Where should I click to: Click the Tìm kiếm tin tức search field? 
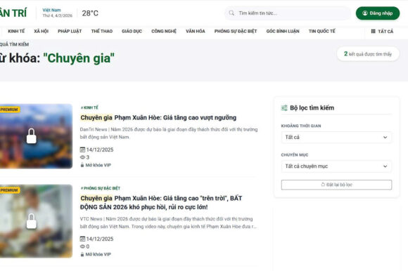tap(288, 13)
